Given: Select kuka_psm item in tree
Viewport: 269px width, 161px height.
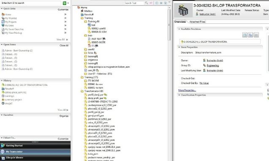Looking at the screenshot, I should tap(91, 154).
